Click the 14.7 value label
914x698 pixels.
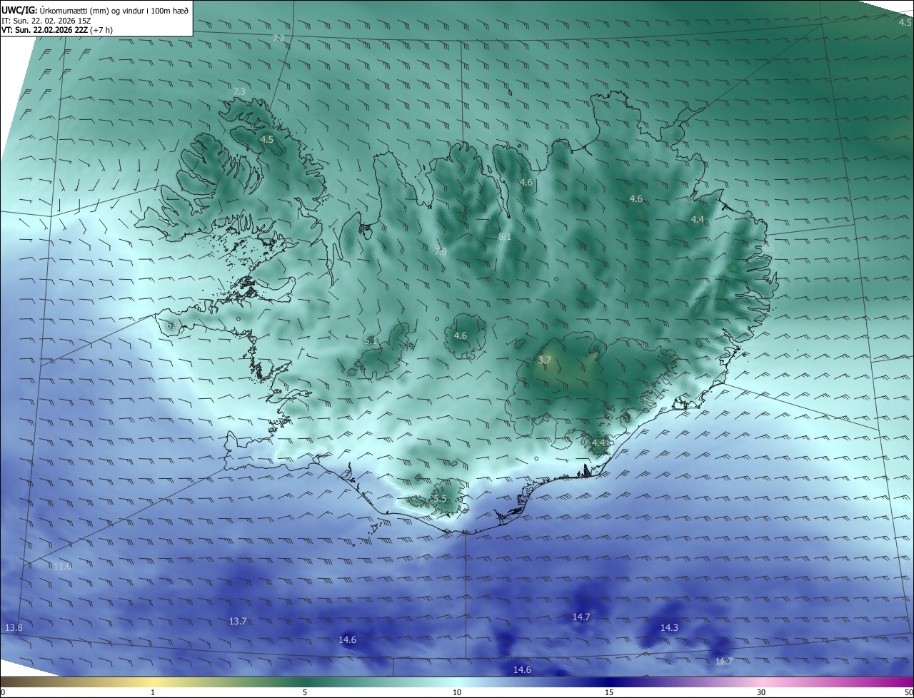click(581, 617)
